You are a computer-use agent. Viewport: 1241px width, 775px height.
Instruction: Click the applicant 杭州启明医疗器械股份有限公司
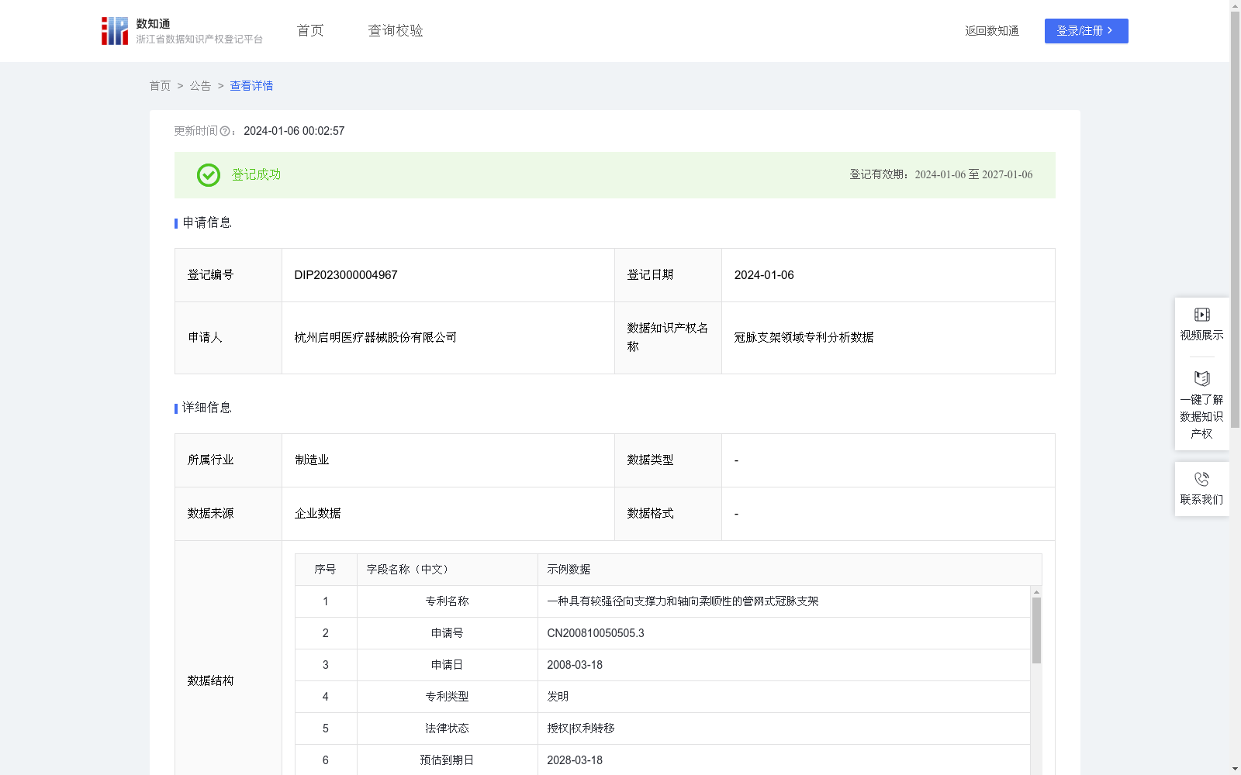pyautogui.click(x=375, y=338)
